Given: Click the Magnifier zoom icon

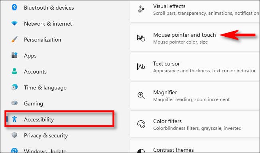Looking at the screenshot, I should click(x=141, y=96).
